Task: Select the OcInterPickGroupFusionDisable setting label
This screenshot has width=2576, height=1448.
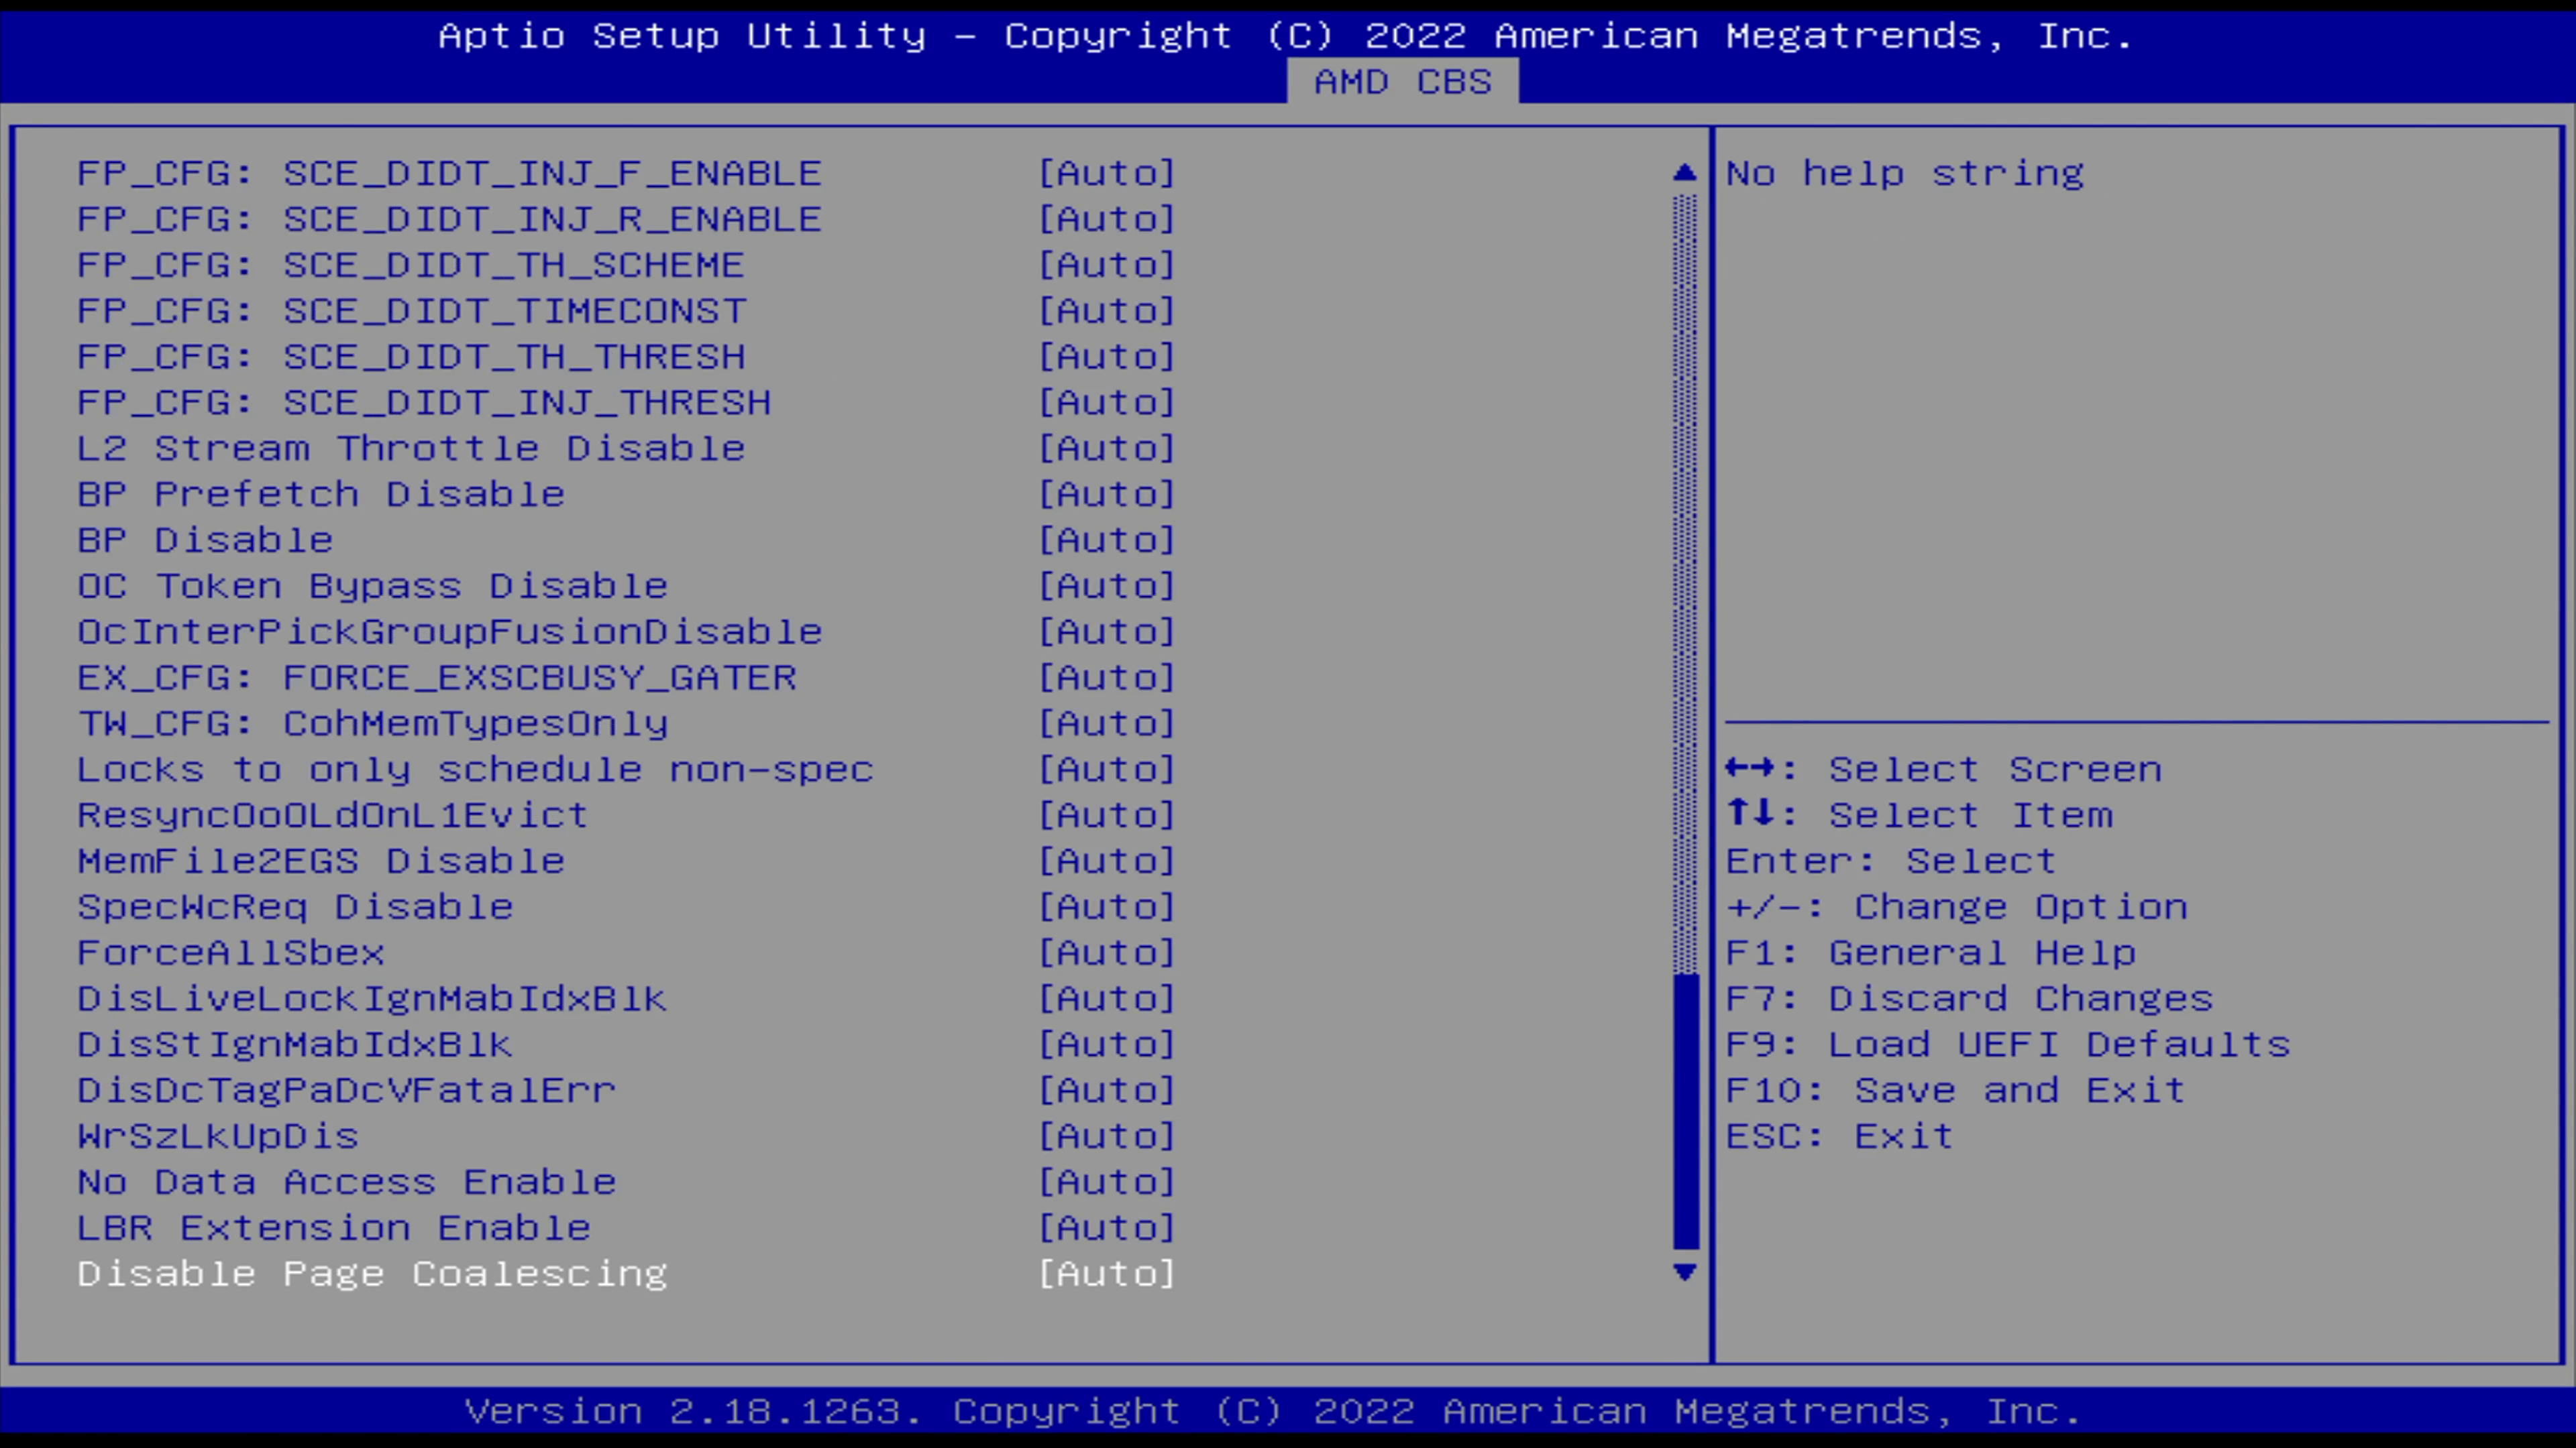Action: 450,631
